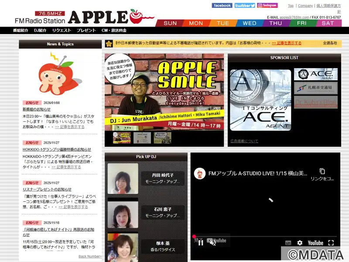Select the SAT schedule tab
The height and width of the screenshot is (262, 349).
pos(328,23)
